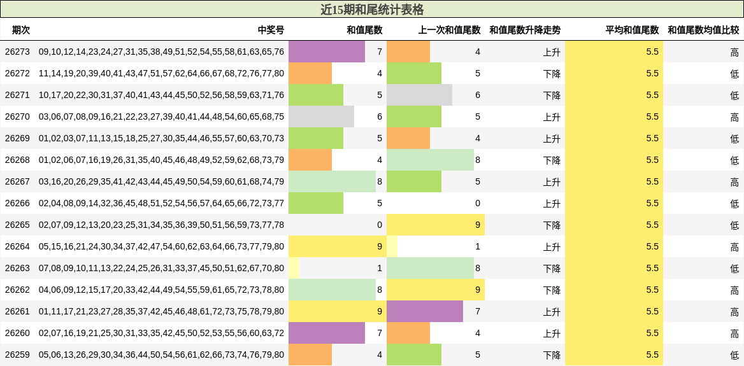744x366 pixels.
Task: Select winning numbers starting 02,04,08,09 in row 26266
Action: (x=161, y=204)
